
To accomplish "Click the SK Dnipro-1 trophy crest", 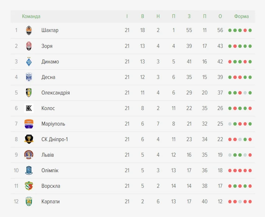I will [29, 139].
